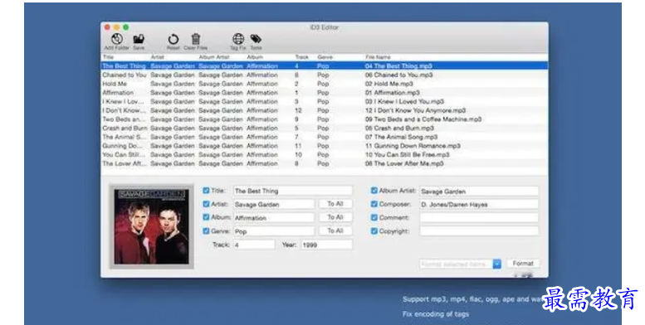Click the Track number input field

point(254,245)
